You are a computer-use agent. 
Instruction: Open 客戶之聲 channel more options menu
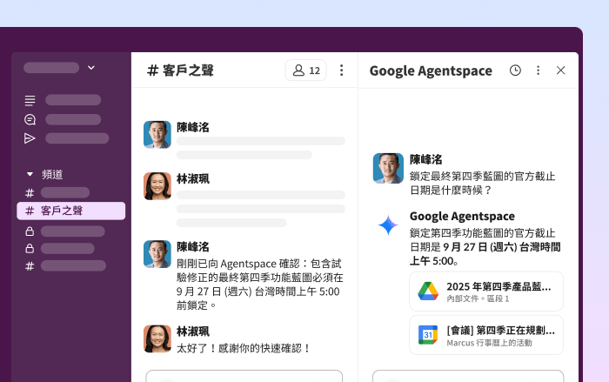(x=341, y=70)
